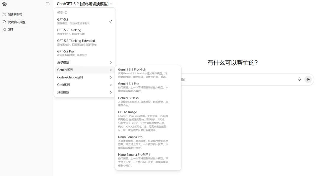Click the heading 有什么可以帮忙的?
The image size is (319, 176).
pos(232,63)
